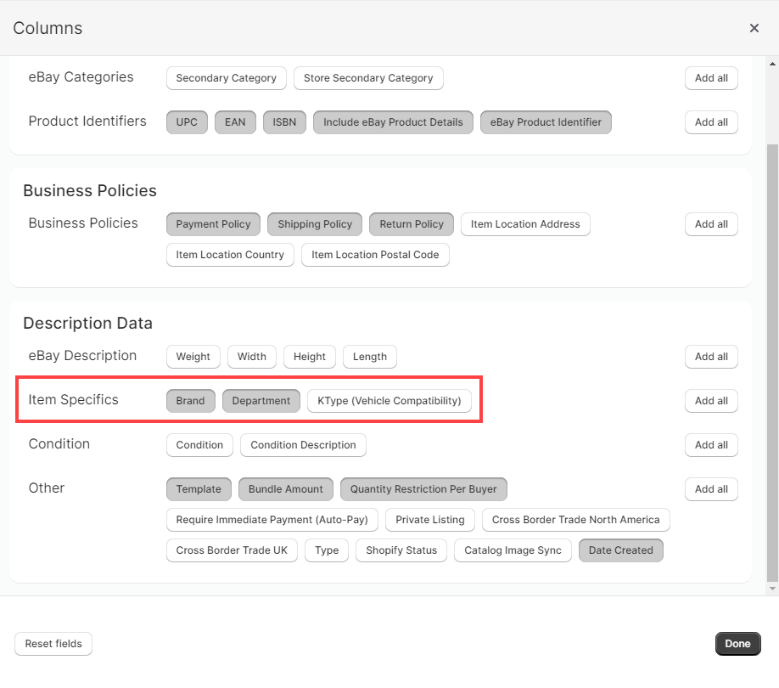The width and height of the screenshot is (779, 688).
Task: Click the vertical scrollbar thumb
Action: pyautogui.click(x=772, y=363)
